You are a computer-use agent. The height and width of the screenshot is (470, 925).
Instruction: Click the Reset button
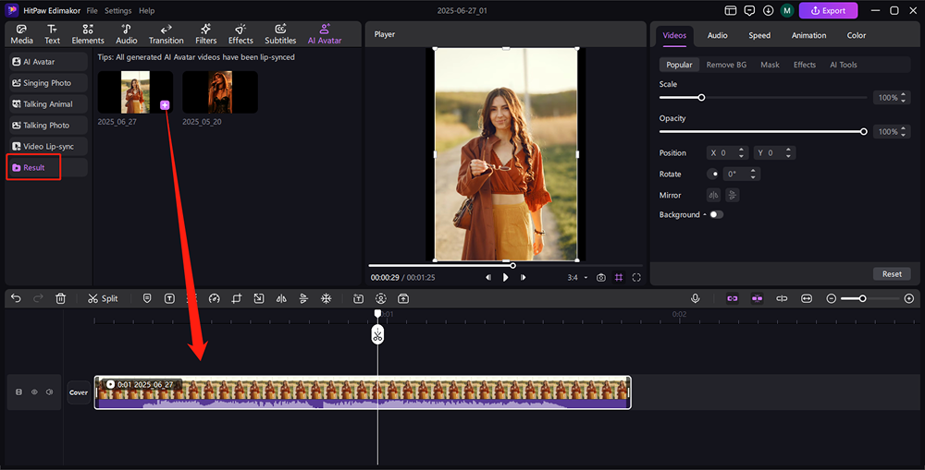(892, 274)
